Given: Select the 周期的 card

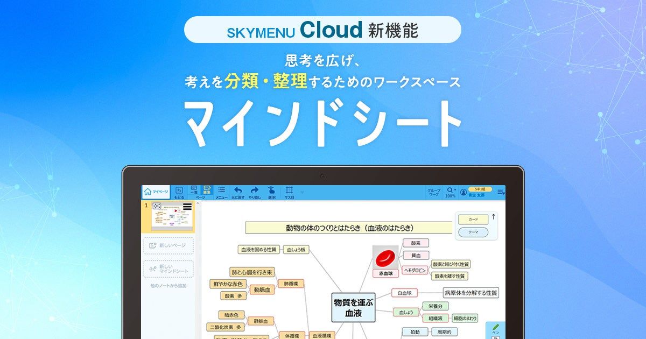Looking at the screenshot, I should point(444,332).
